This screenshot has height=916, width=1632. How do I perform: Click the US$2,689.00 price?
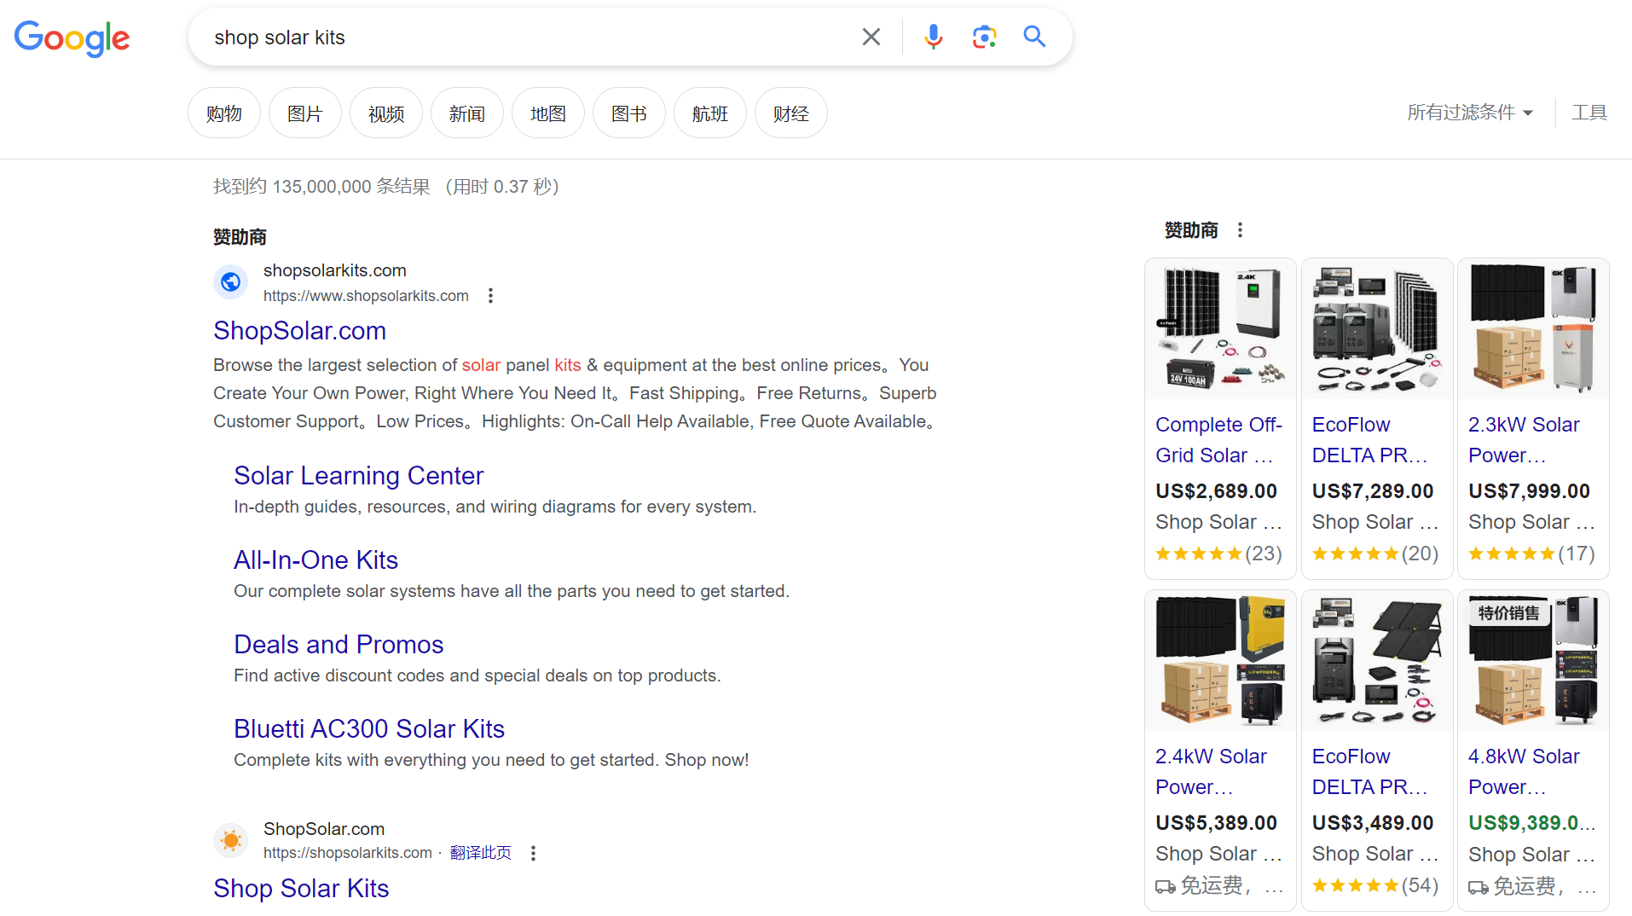click(x=1216, y=491)
